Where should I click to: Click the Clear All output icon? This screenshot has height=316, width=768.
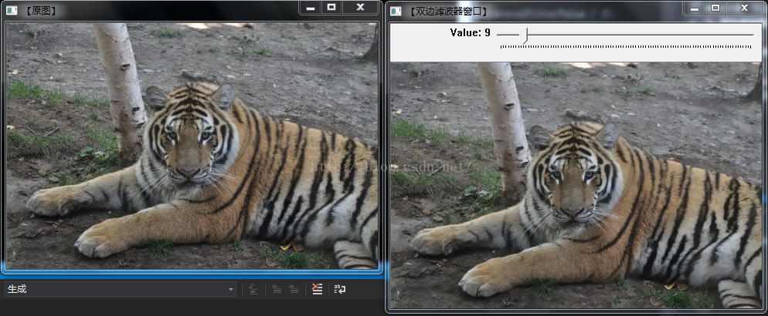coord(317,289)
